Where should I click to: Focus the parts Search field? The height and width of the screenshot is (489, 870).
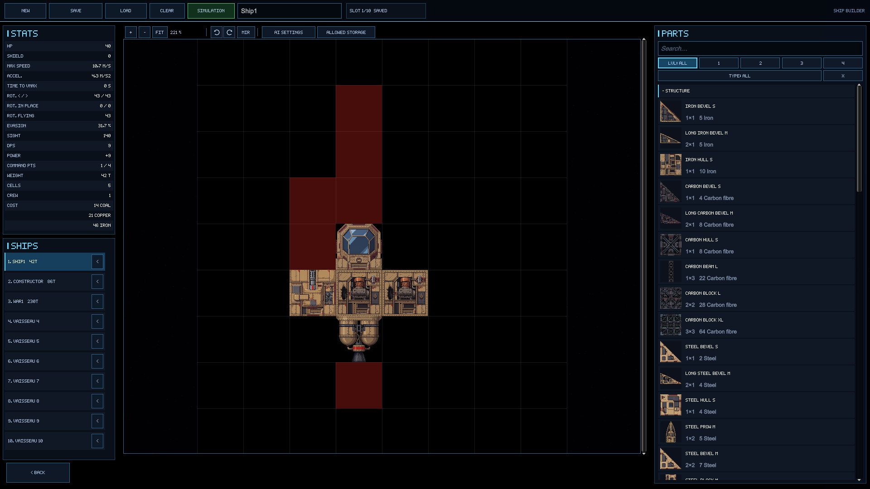(760, 48)
